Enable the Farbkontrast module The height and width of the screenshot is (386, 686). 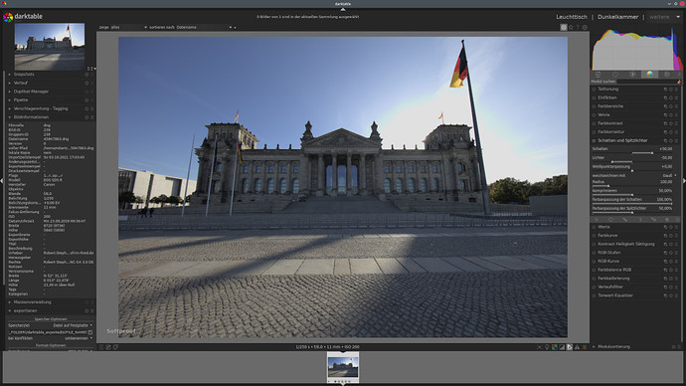[595, 123]
